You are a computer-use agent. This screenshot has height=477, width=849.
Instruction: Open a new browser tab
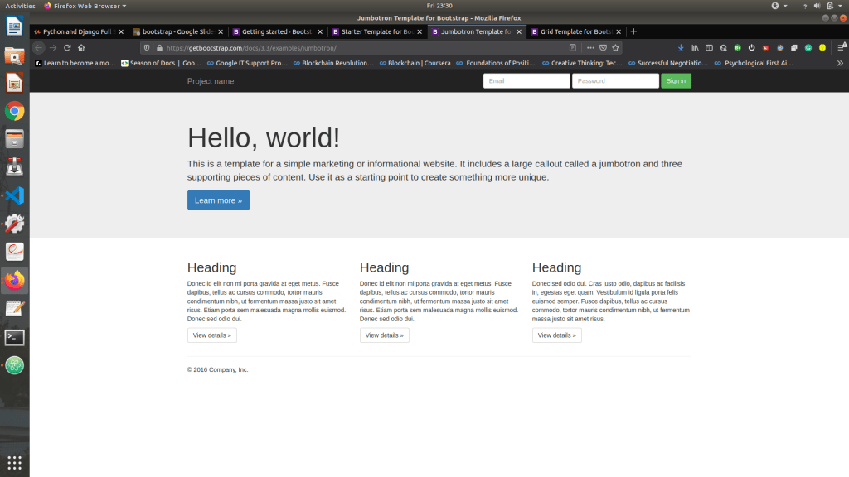[633, 31]
